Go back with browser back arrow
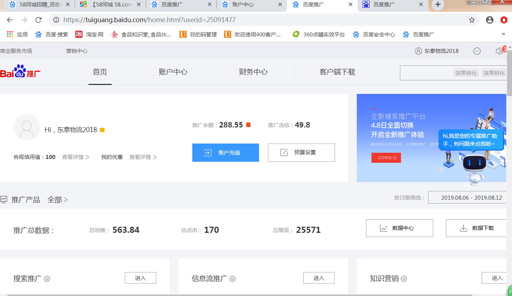Viewport: 512px width, 296px height. tap(10, 20)
